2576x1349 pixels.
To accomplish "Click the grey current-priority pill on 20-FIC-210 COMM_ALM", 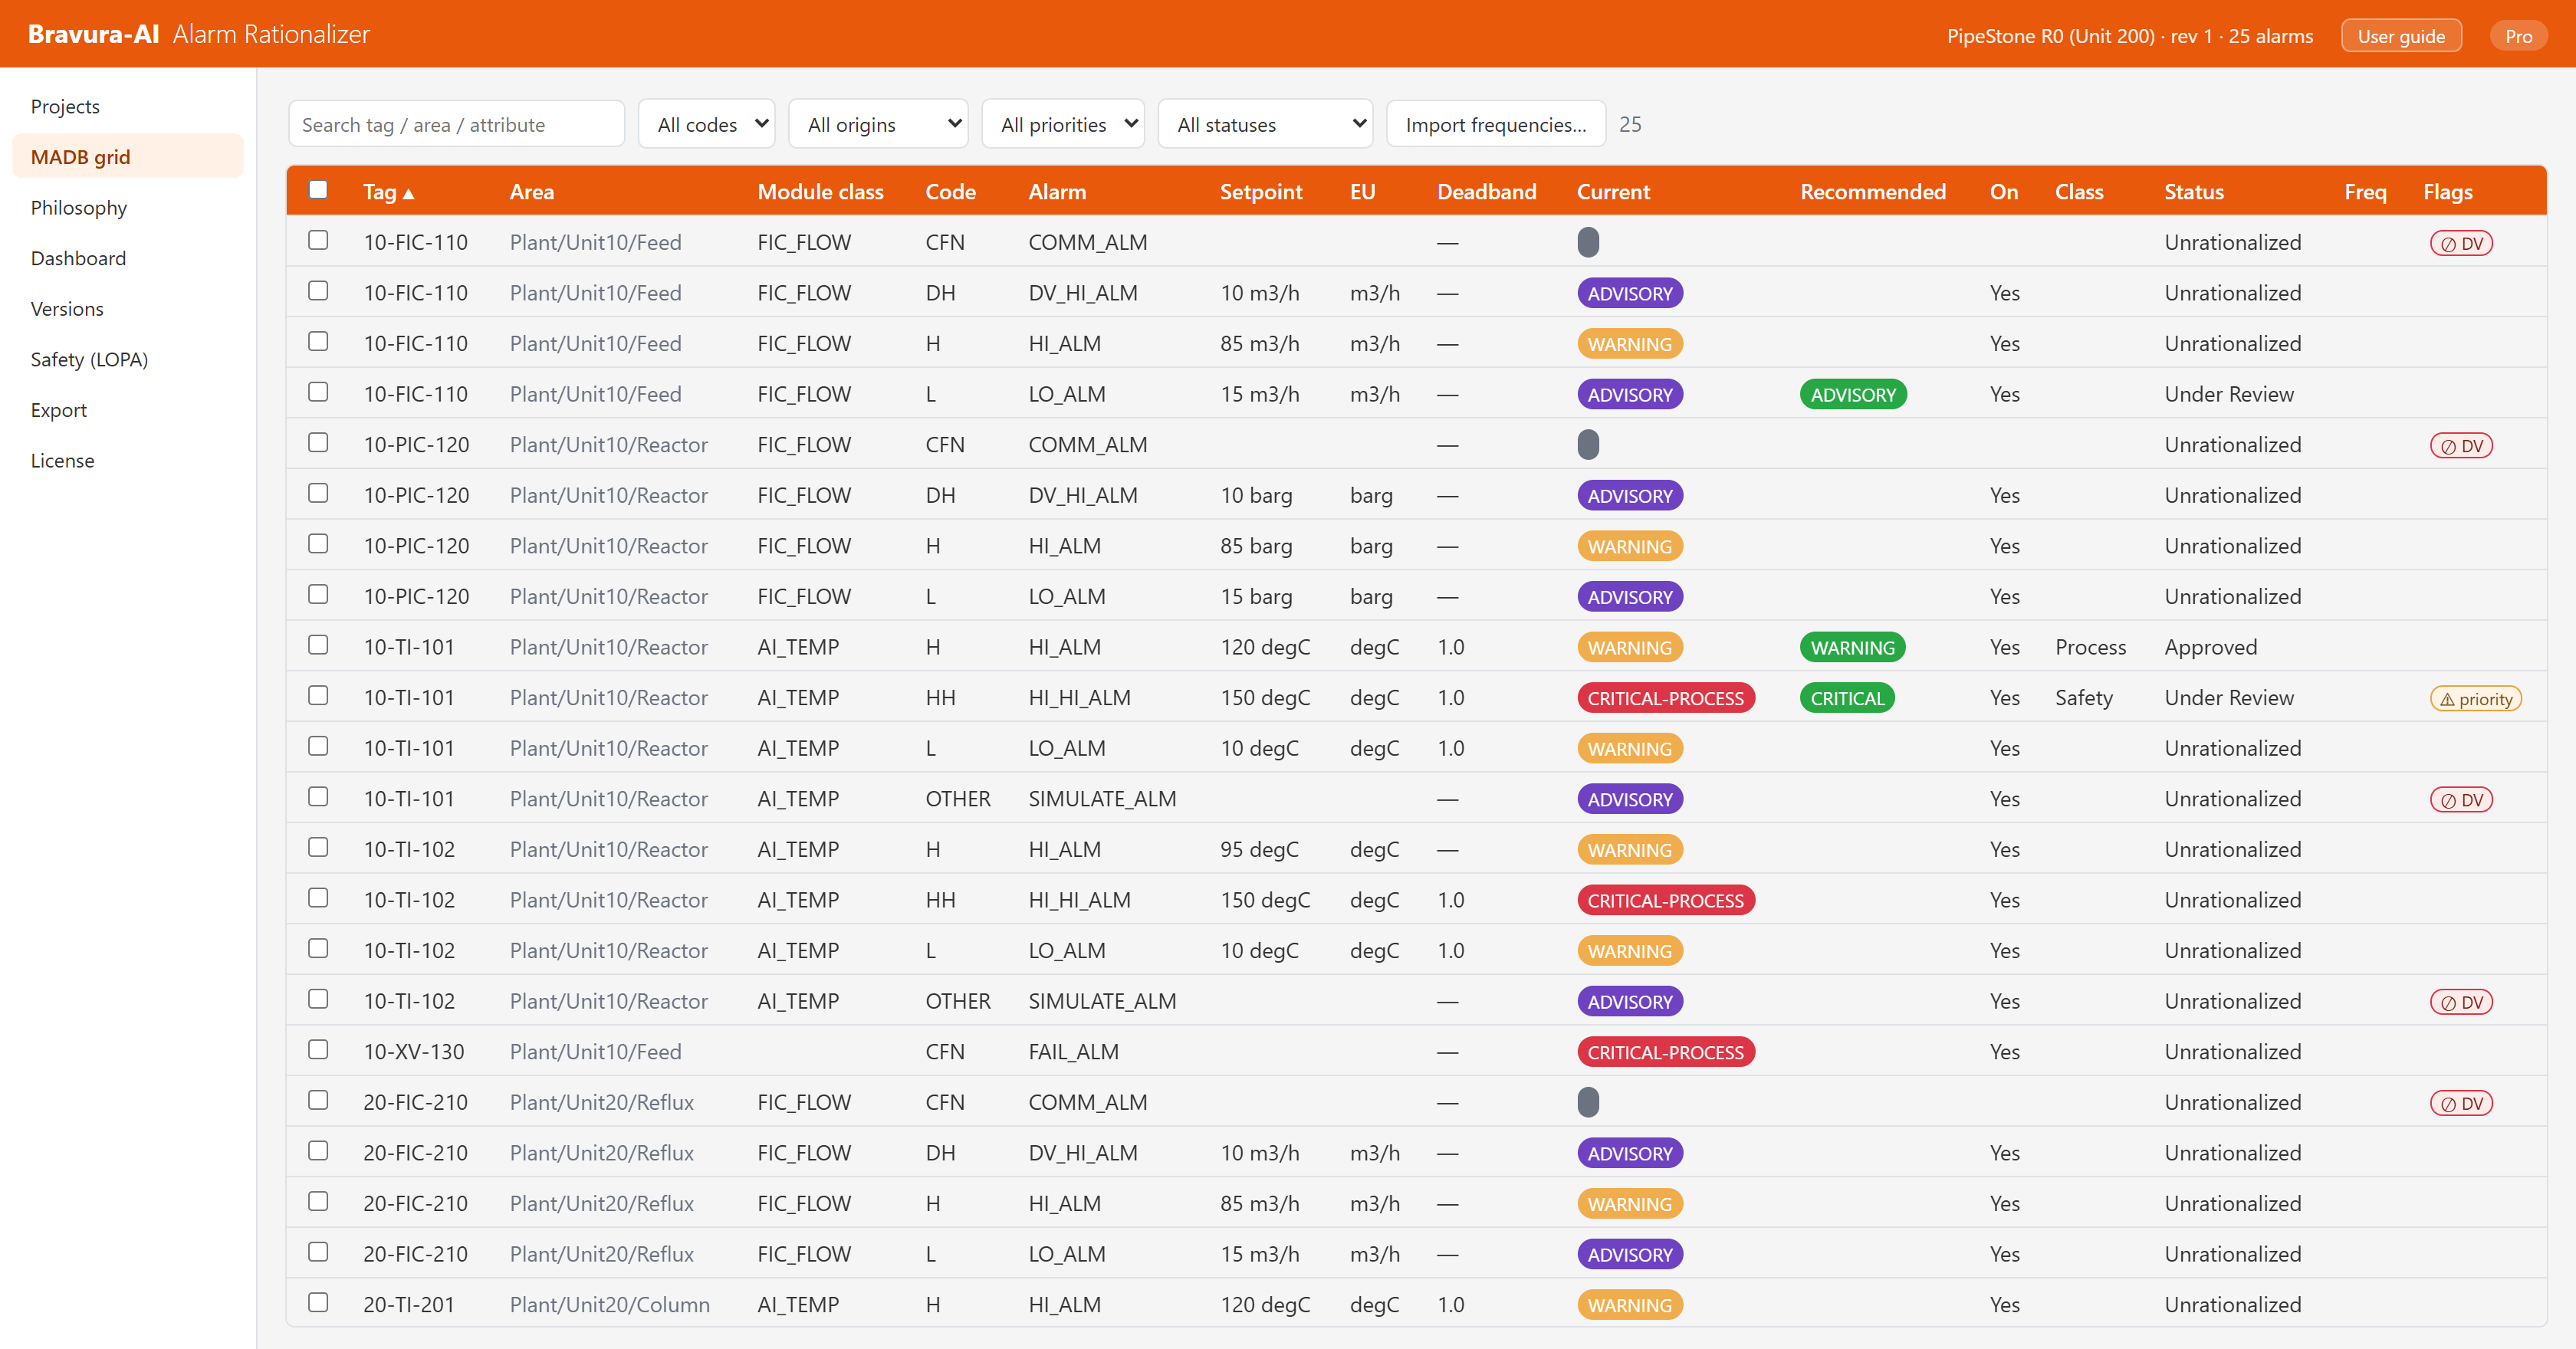I will pos(1588,1102).
